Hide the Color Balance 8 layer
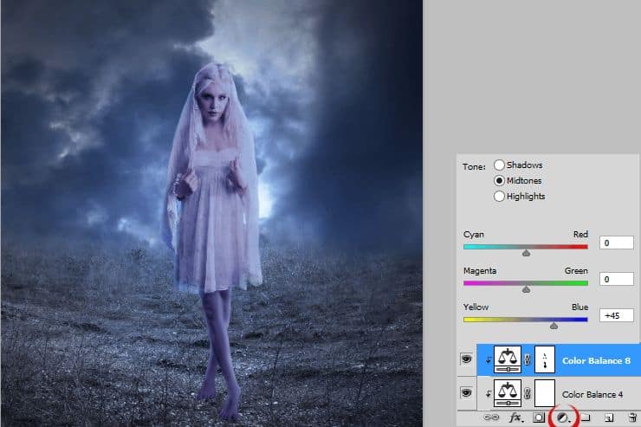641x427 pixels. pyautogui.click(x=466, y=359)
